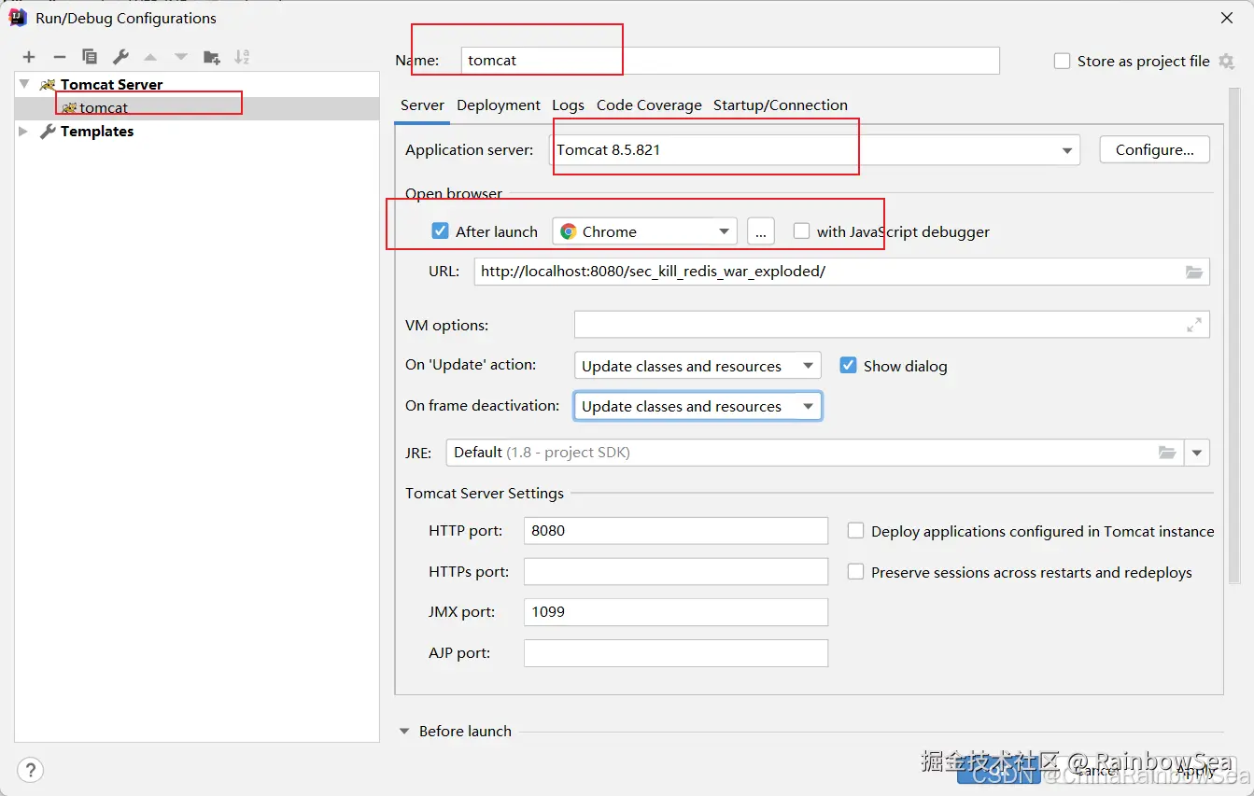Screen dimensions: 1254x796
Task: Open the Chrome browser dropdown
Action: (x=724, y=231)
